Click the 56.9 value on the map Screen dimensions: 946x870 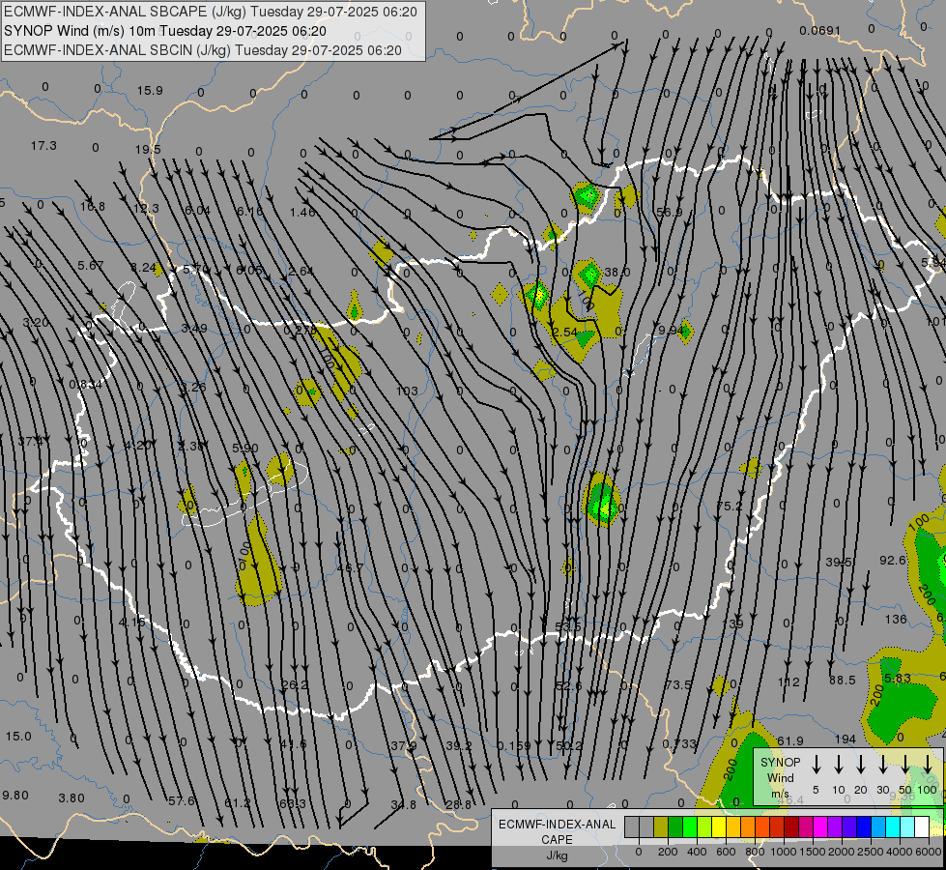click(x=669, y=213)
